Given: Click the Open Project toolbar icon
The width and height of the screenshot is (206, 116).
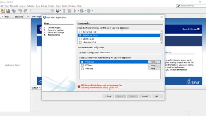Looking at the screenshot, I should 8,11.
